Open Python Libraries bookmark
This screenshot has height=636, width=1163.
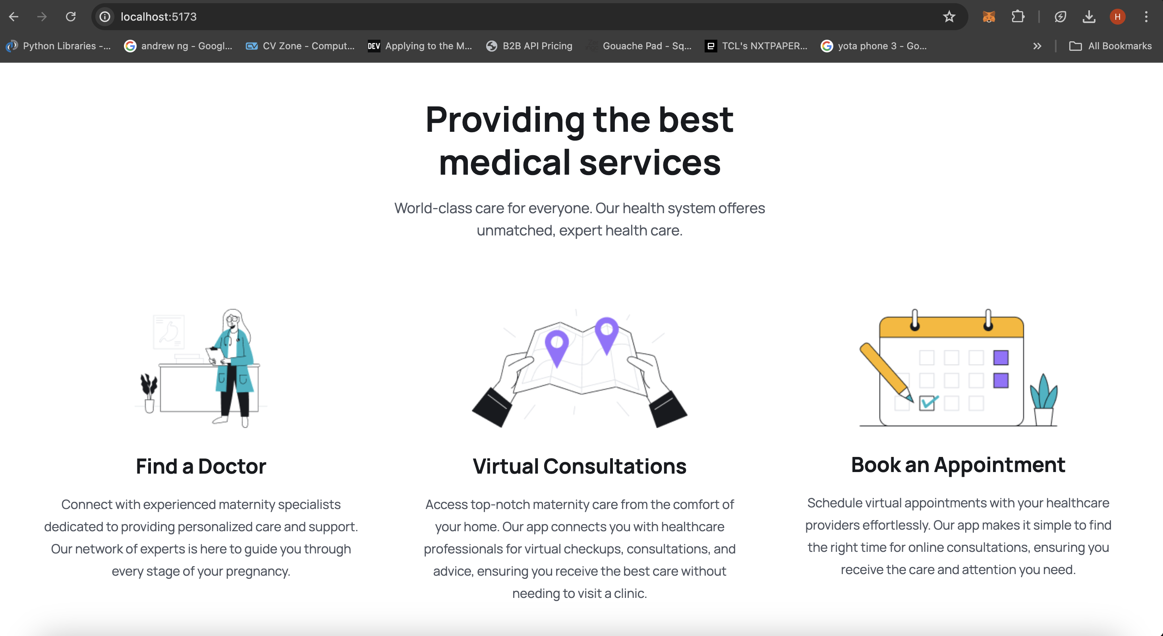pos(59,46)
